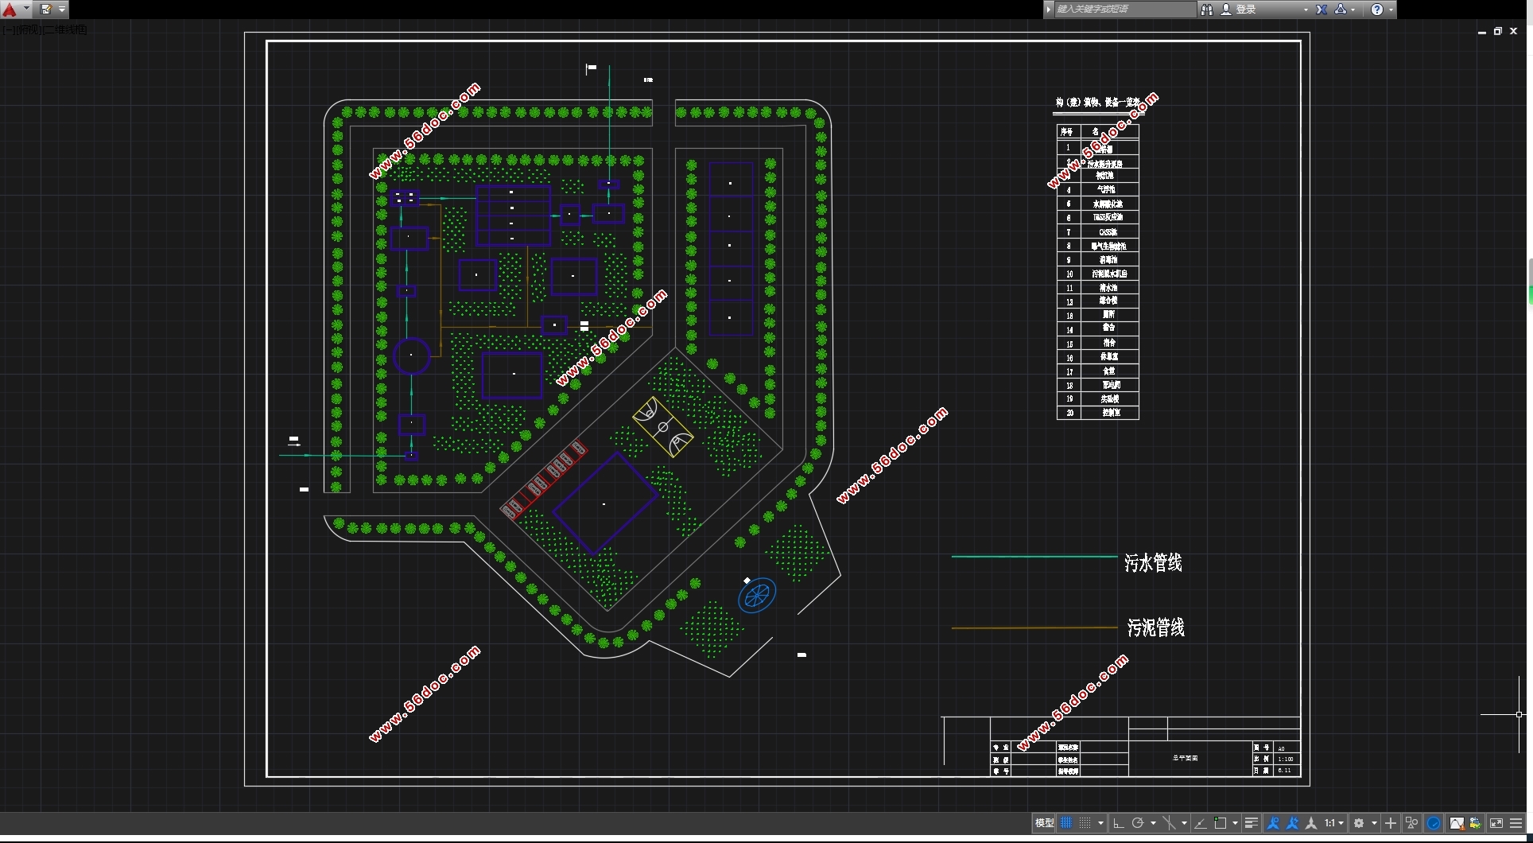The height and width of the screenshot is (843, 1533).
Task: Open isometric drafting plane dropdown
Action: click(1184, 823)
